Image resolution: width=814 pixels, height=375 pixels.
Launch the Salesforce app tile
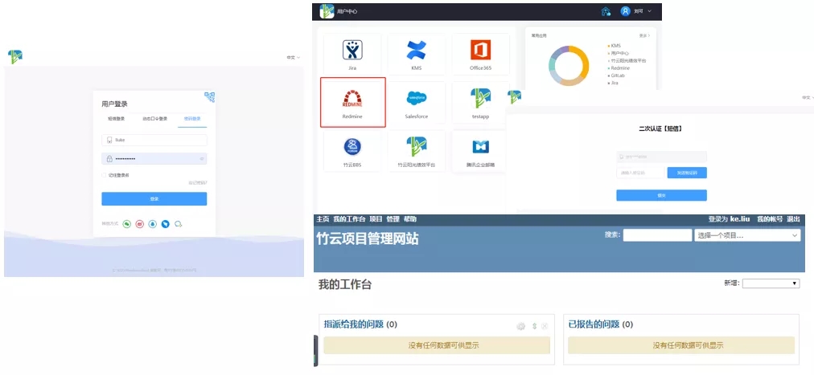416,103
